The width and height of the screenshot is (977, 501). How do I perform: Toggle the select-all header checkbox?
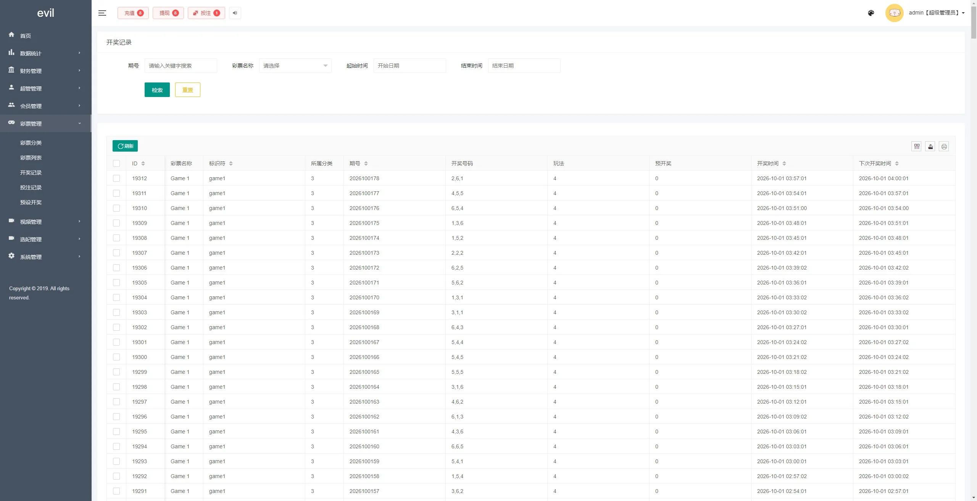click(116, 163)
